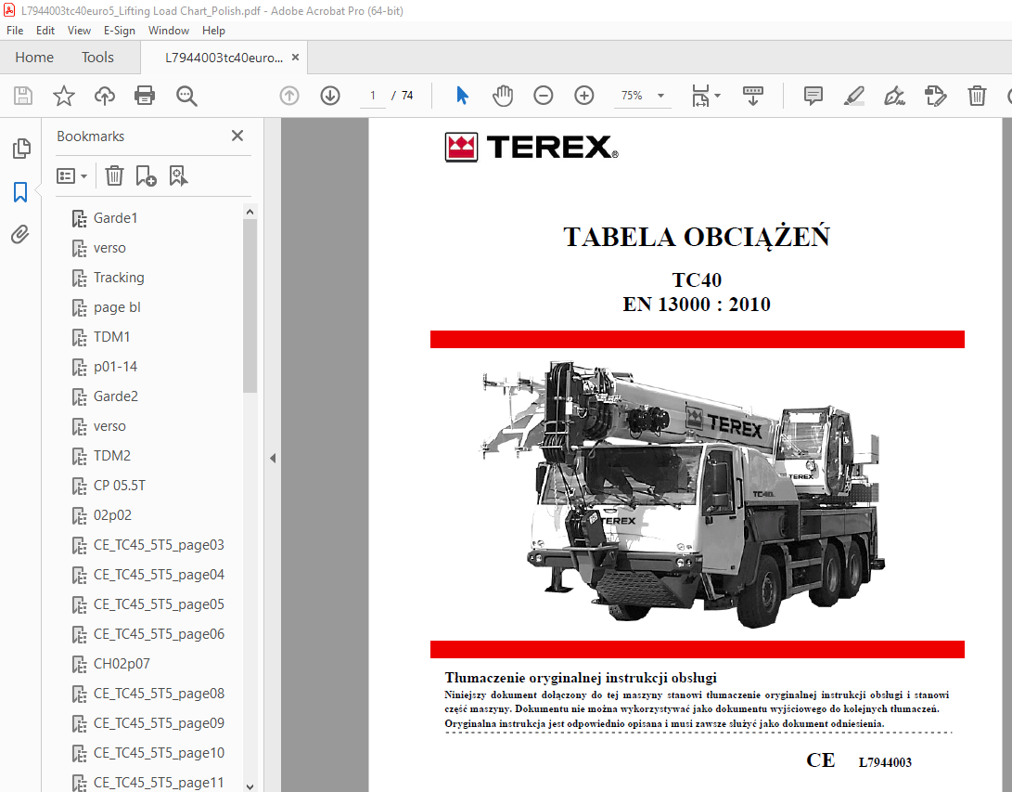Click the trash delete icon in toolbar
This screenshot has width=1012, height=792.
(977, 97)
